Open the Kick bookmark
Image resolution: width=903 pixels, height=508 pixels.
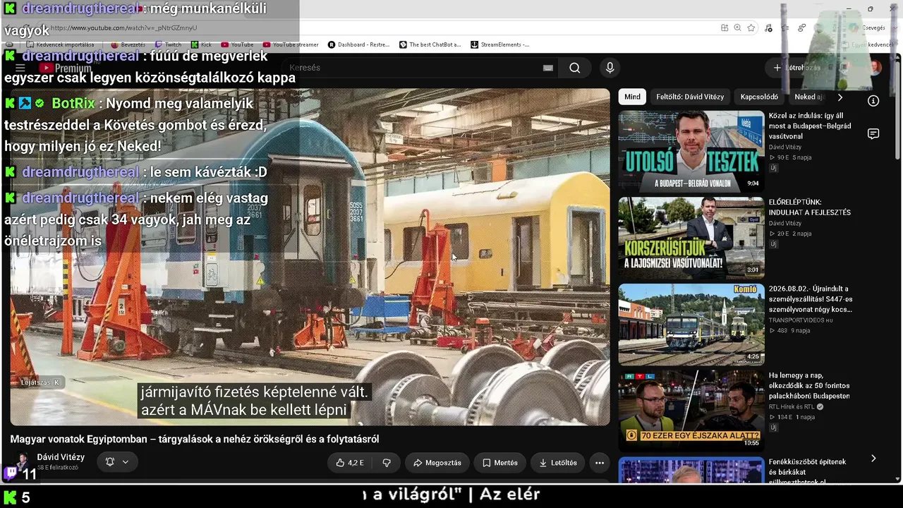click(201, 44)
